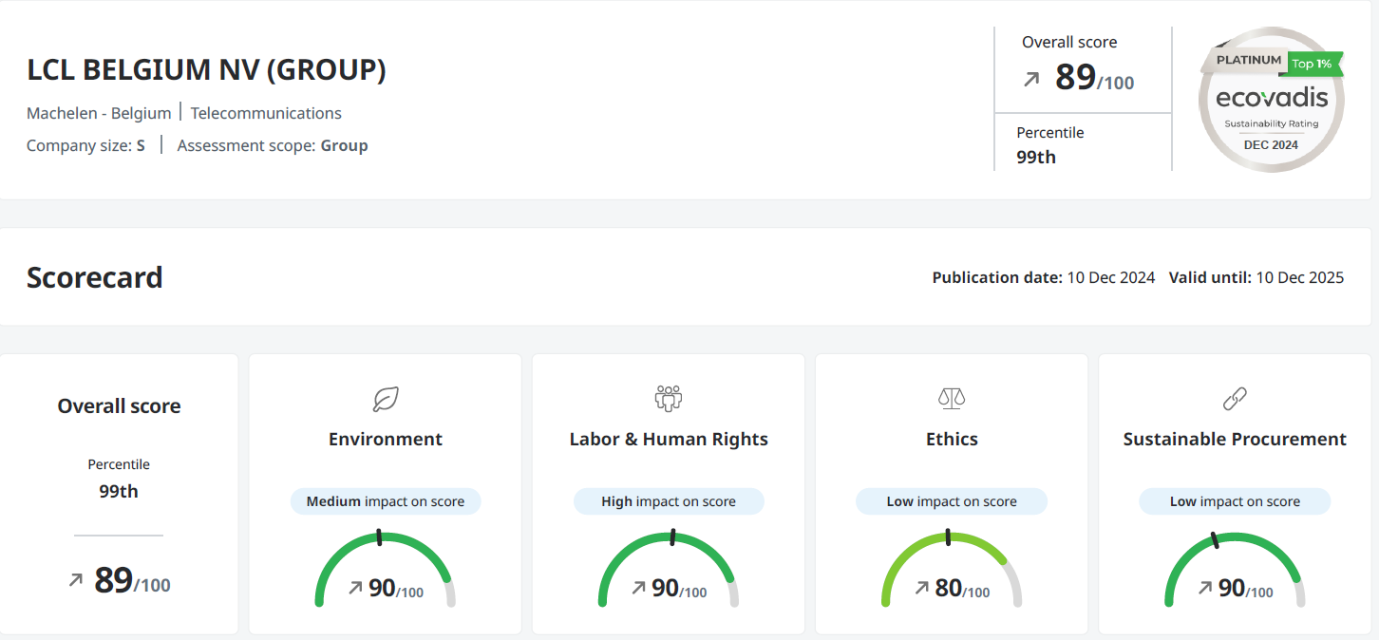
Task: Click the trend arrow in Ethics gauge
Action: pos(921,589)
